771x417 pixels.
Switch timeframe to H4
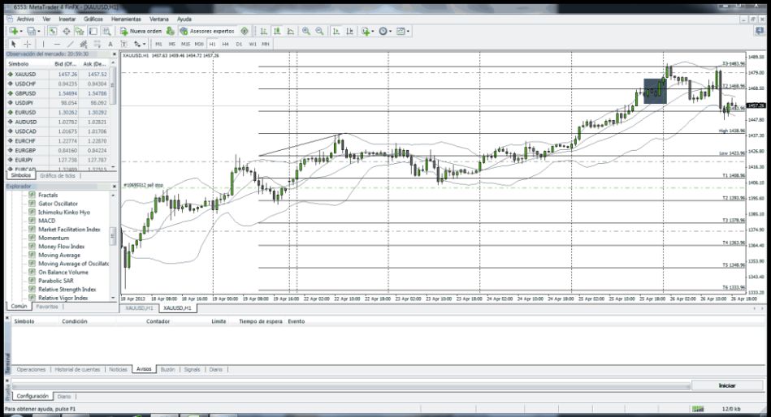tap(226, 44)
